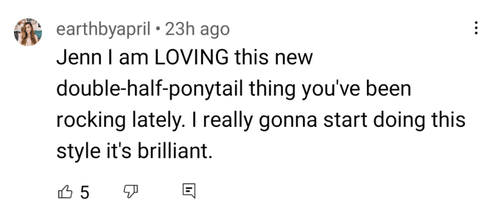Screen dimensions: 504x214
Task: Click the phrase "you've been"
Action: tap(356, 89)
